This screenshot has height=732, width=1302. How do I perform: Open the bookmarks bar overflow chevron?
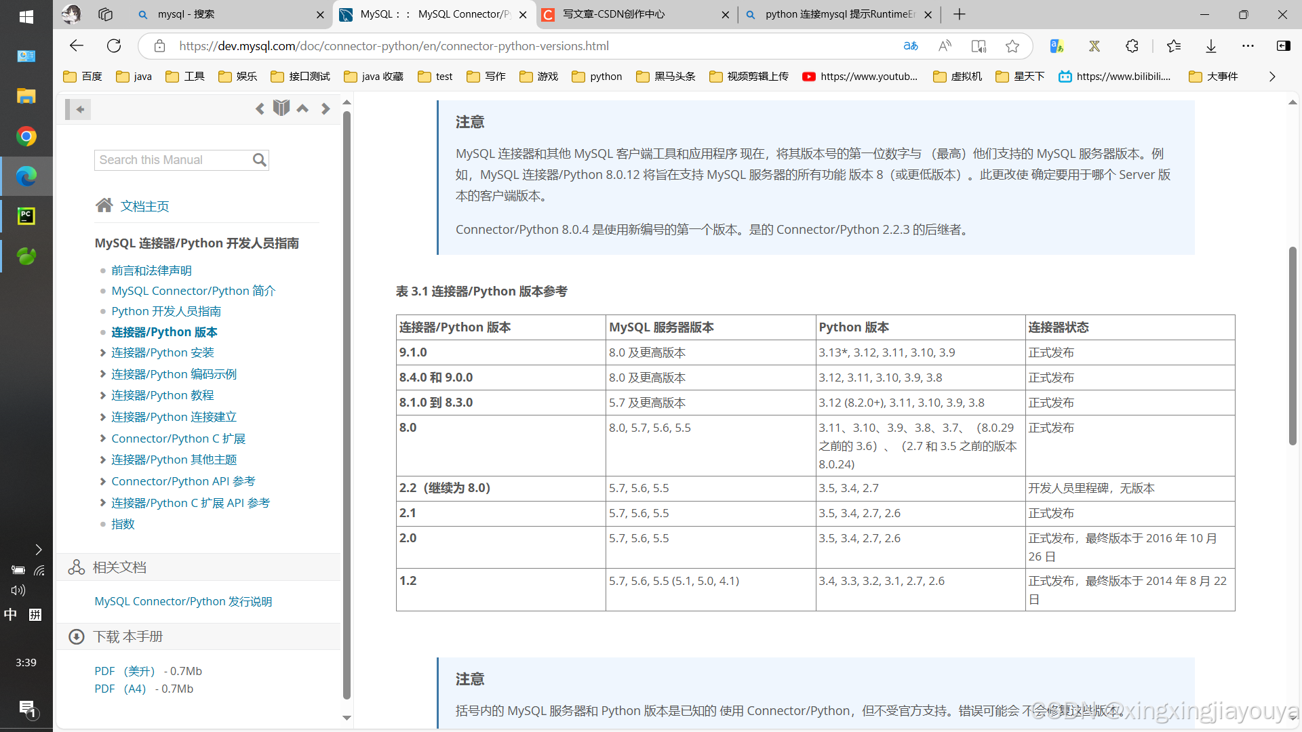(x=1271, y=76)
